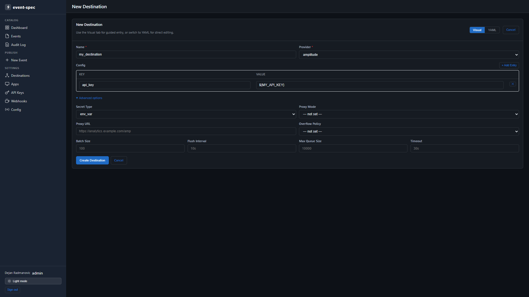Focus the Proxy URL input field
Image resolution: width=529 pixels, height=297 pixels.
[186, 131]
